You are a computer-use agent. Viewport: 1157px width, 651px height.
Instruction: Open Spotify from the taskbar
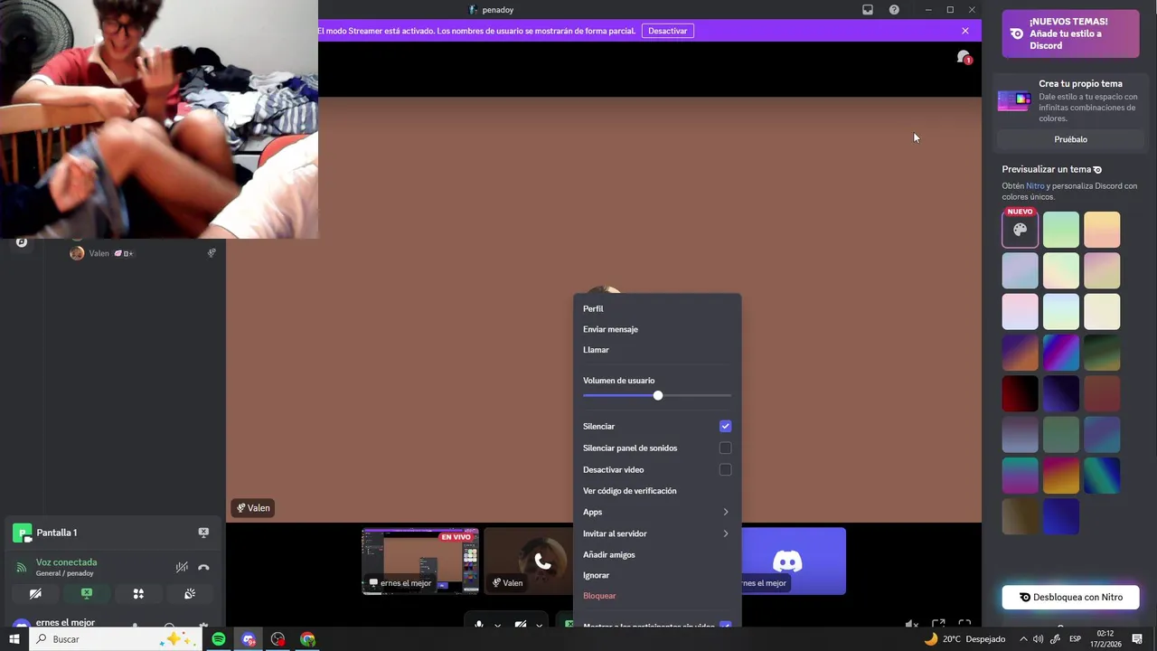pyautogui.click(x=219, y=639)
